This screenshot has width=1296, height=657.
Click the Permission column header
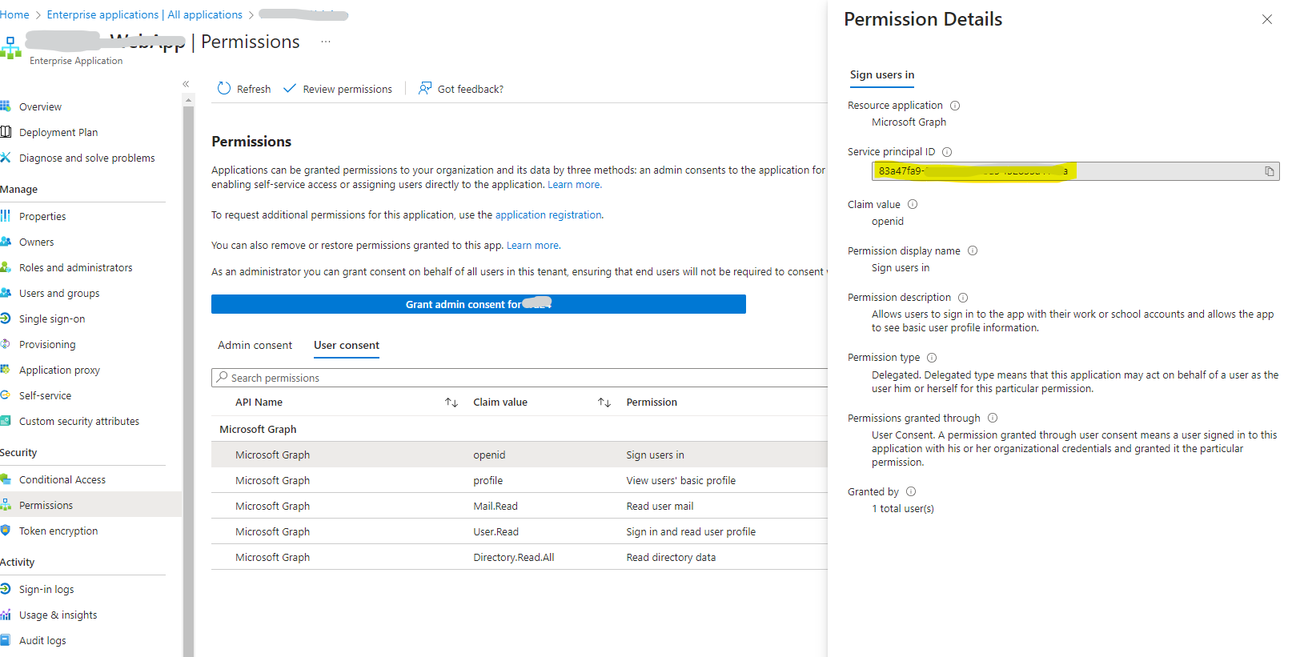[652, 403]
